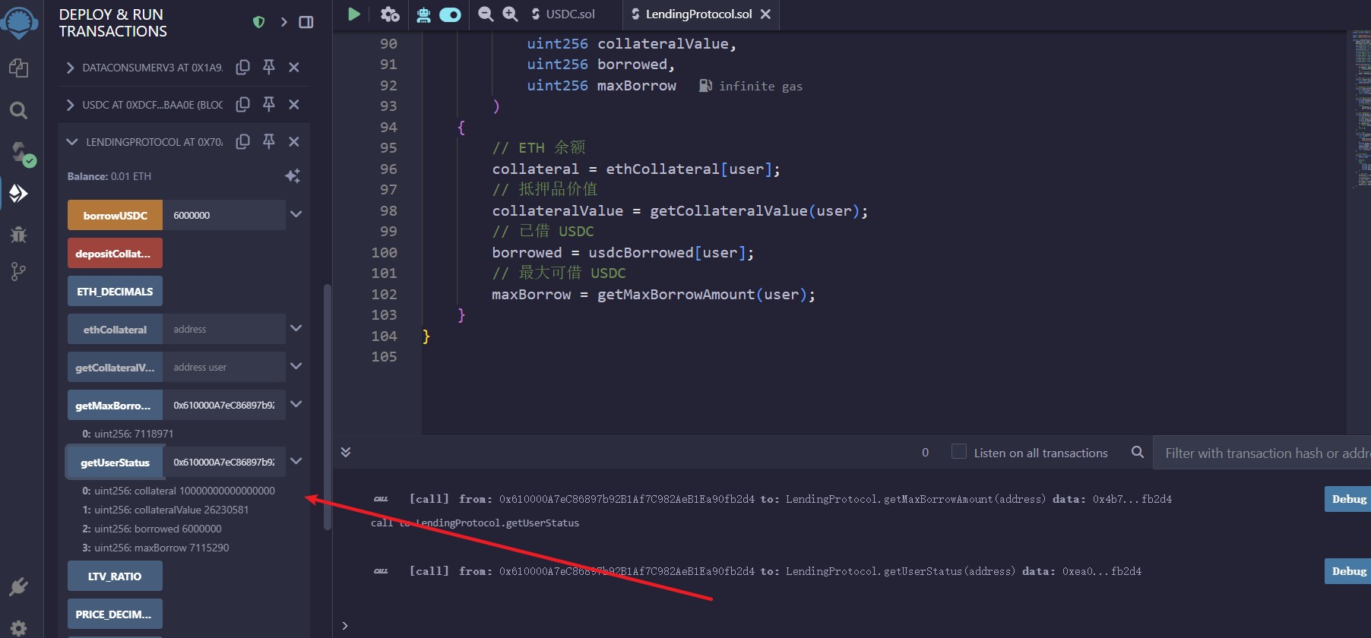Click the borrowUSDC amount input field
Viewport: 1371px width, 638px height.
pos(224,215)
